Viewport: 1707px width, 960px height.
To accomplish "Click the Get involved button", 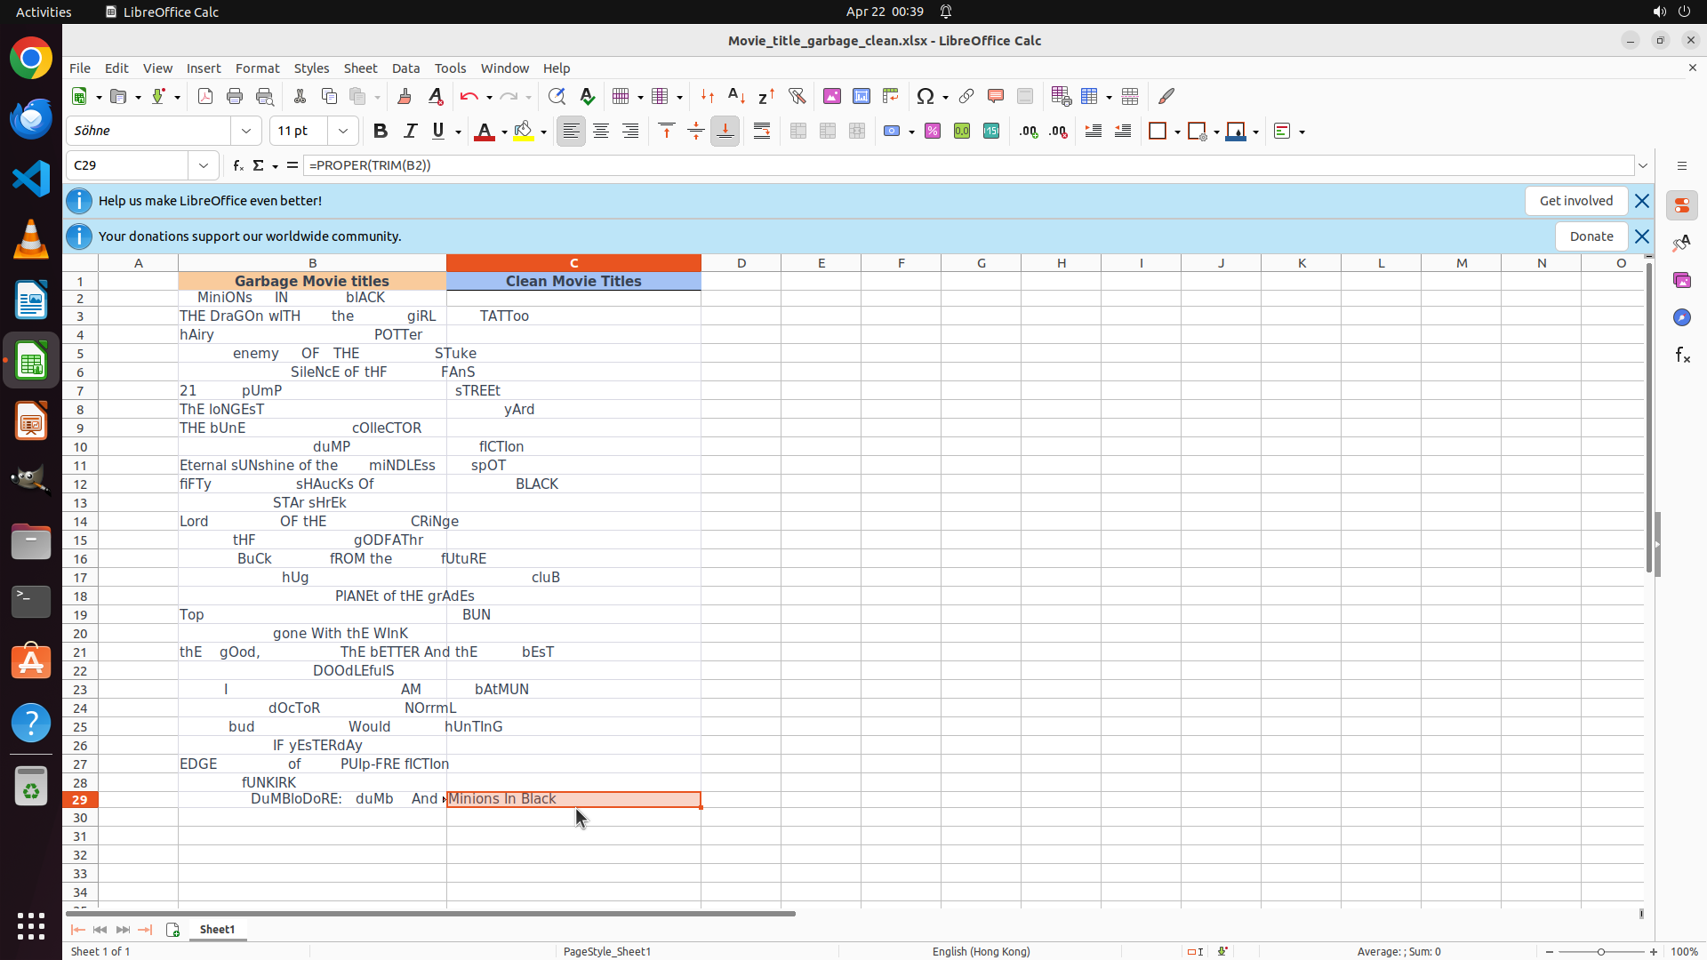I will coord(1575,201).
